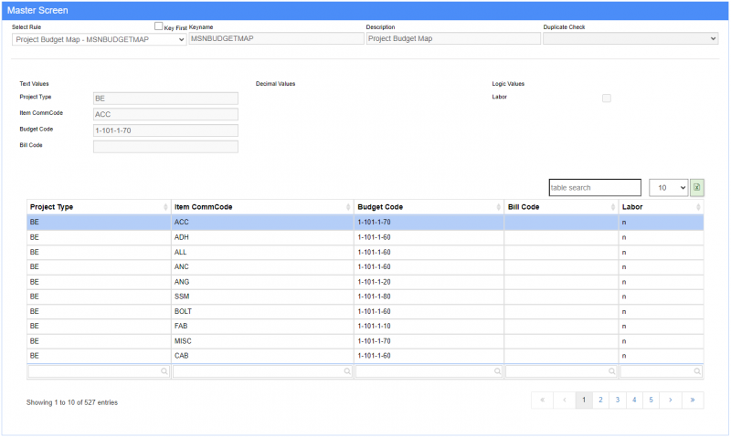
Task: Click the table search box
Action: [594, 188]
